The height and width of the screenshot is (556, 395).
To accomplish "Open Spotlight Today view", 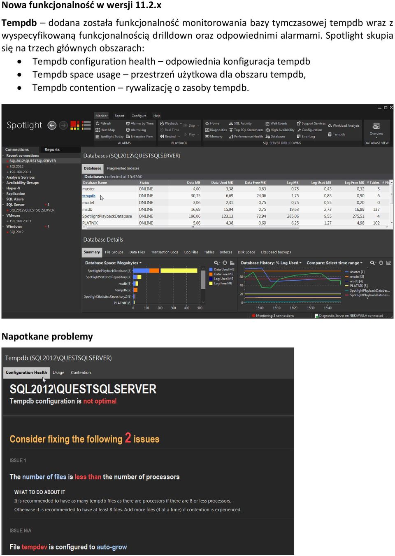I will coord(109,136).
